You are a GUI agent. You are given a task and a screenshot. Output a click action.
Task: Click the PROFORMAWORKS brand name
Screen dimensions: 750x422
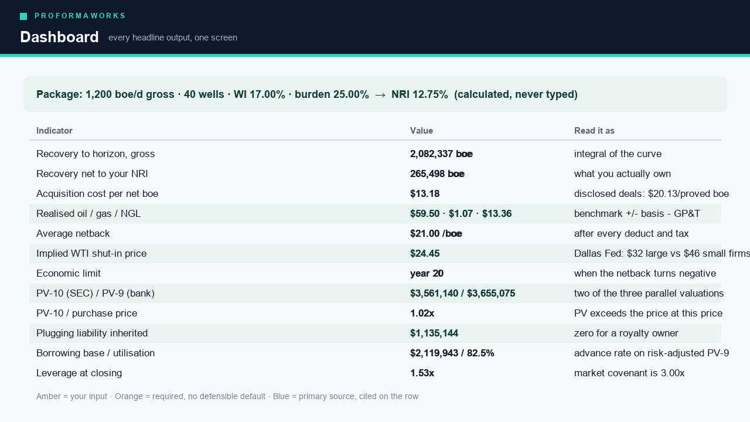[80, 16]
